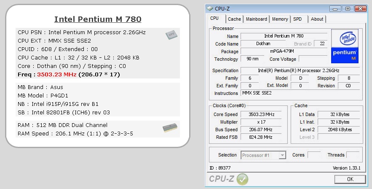
Task: Maximize the CPU-Z window
Action: coord(348,9)
